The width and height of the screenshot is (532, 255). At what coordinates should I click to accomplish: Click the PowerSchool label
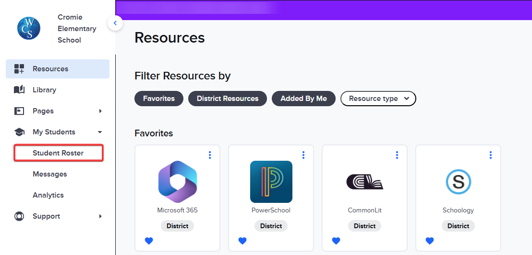[271, 210]
